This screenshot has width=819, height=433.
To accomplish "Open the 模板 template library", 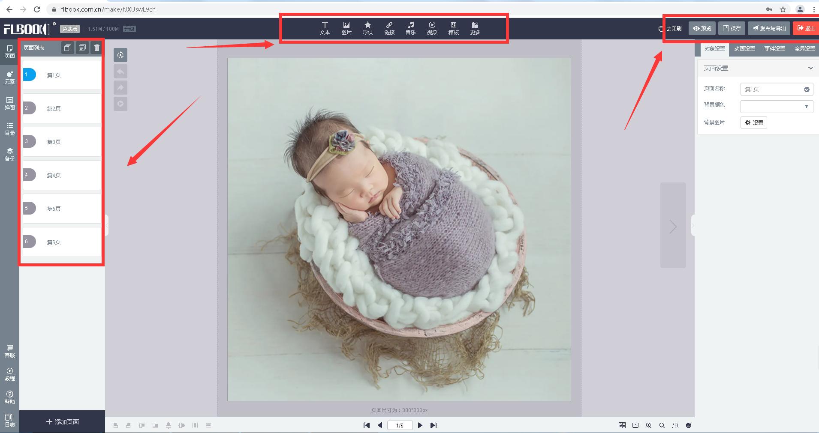I will [x=453, y=28].
